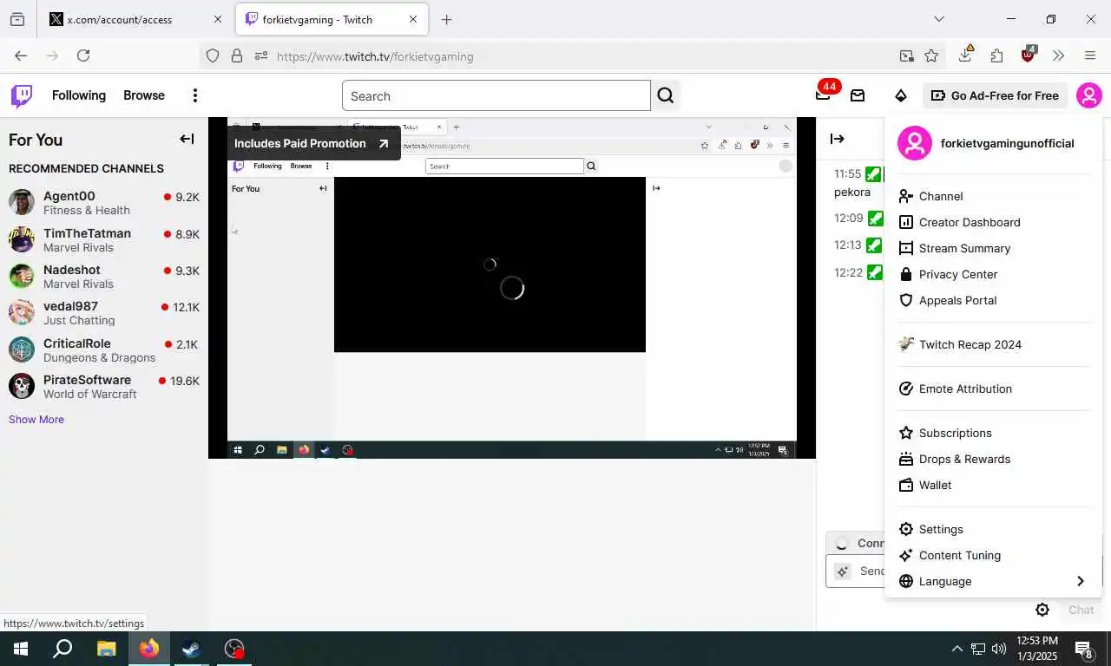The height and width of the screenshot is (666, 1111).
Task: Collapse the For You sidebar
Action: pyautogui.click(x=187, y=139)
